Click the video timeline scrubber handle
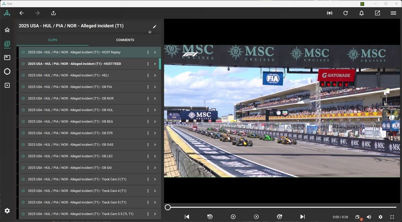This screenshot has width=402, height=222. [x=168, y=207]
